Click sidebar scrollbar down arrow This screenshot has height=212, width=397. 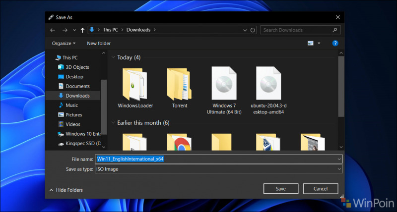104,147
